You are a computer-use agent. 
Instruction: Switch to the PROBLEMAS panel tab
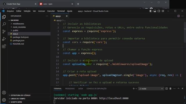click(70, 89)
